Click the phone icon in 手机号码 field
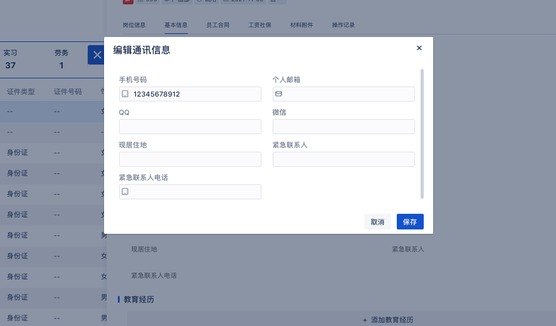The height and width of the screenshot is (326, 556). [x=125, y=94]
